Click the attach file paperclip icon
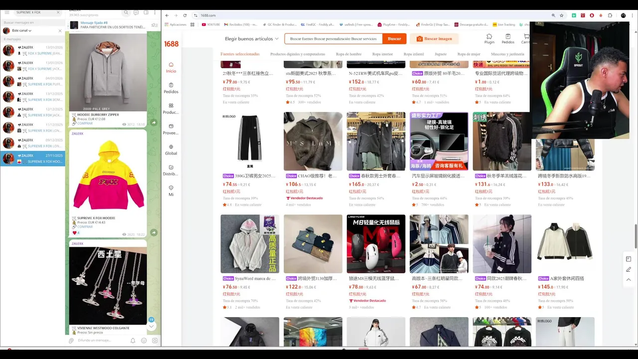The width and height of the screenshot is (638, 359). [x=71, y=341]
